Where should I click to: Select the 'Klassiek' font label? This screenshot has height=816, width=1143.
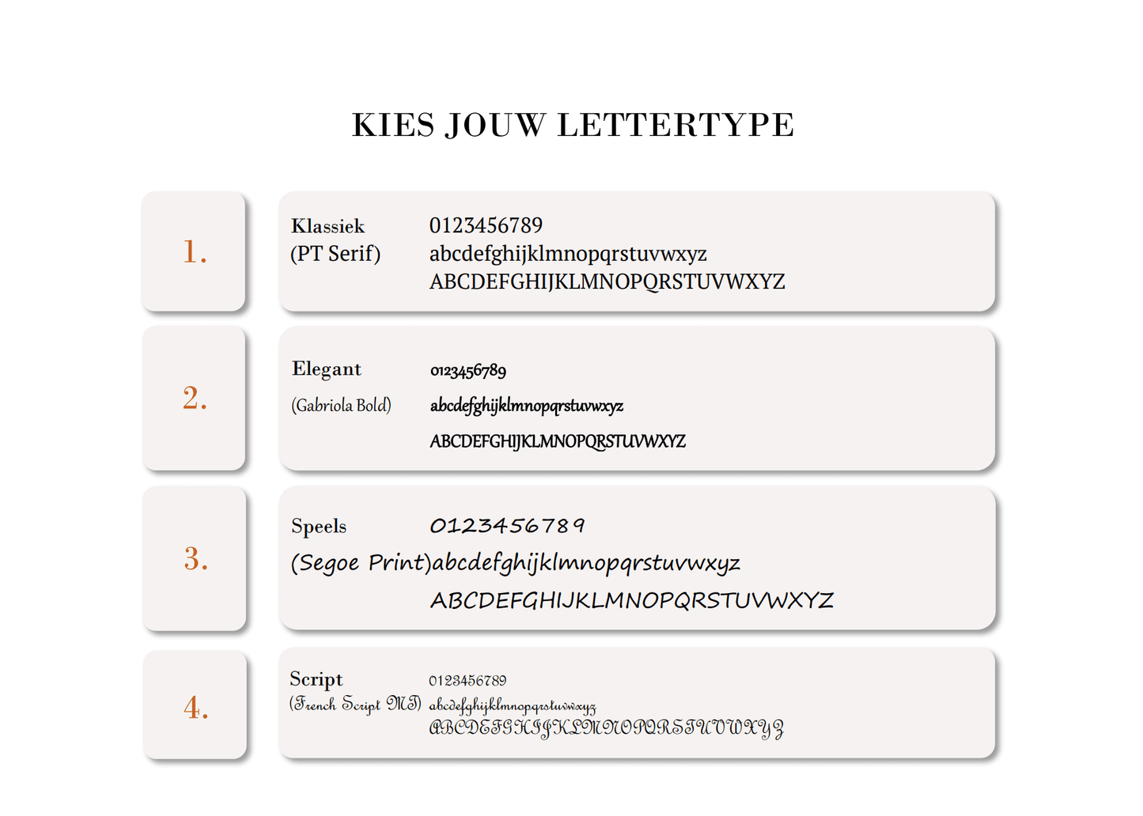pyautogui.click(x=327, y=227)
